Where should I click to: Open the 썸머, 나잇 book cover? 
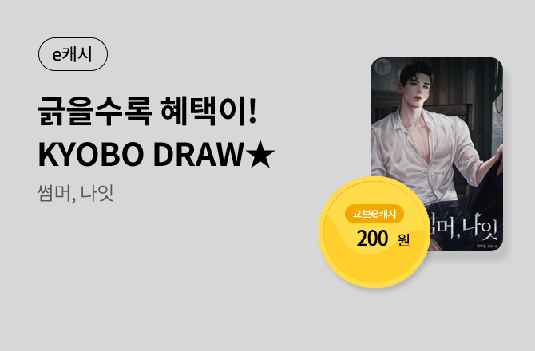point(437,155)
